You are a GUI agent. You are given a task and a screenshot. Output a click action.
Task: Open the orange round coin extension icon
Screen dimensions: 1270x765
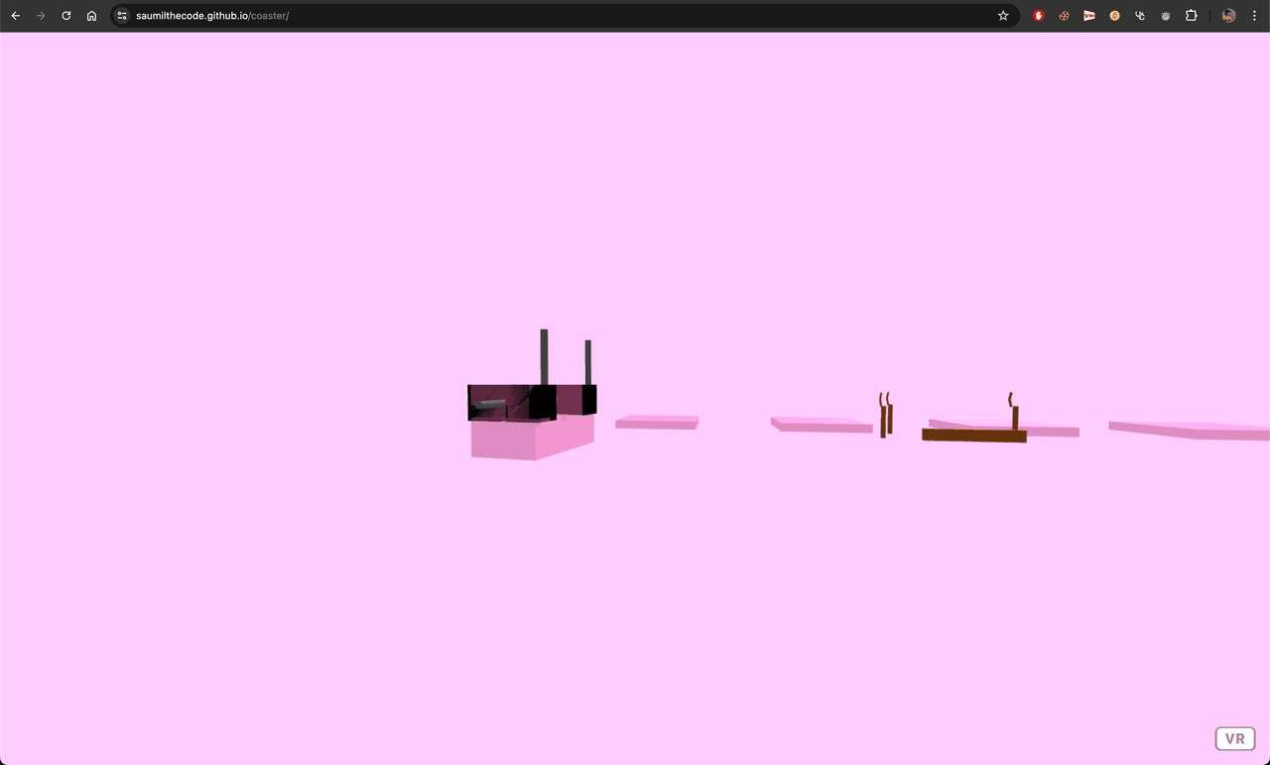1114,16
